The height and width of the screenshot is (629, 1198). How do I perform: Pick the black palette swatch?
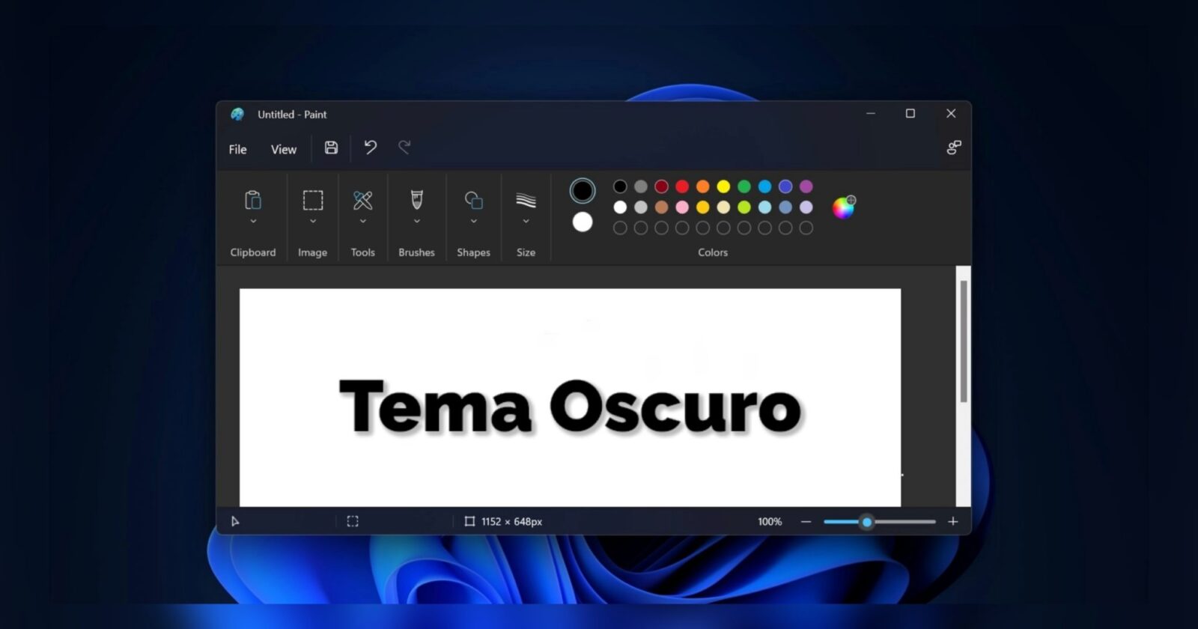tap(620, 186)
